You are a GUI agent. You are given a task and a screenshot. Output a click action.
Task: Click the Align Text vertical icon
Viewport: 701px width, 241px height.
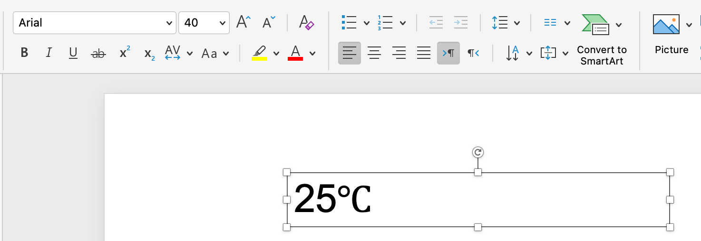[x=548, y=53]
